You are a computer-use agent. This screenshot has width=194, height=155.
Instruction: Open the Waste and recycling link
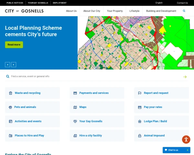coord(32,93)
